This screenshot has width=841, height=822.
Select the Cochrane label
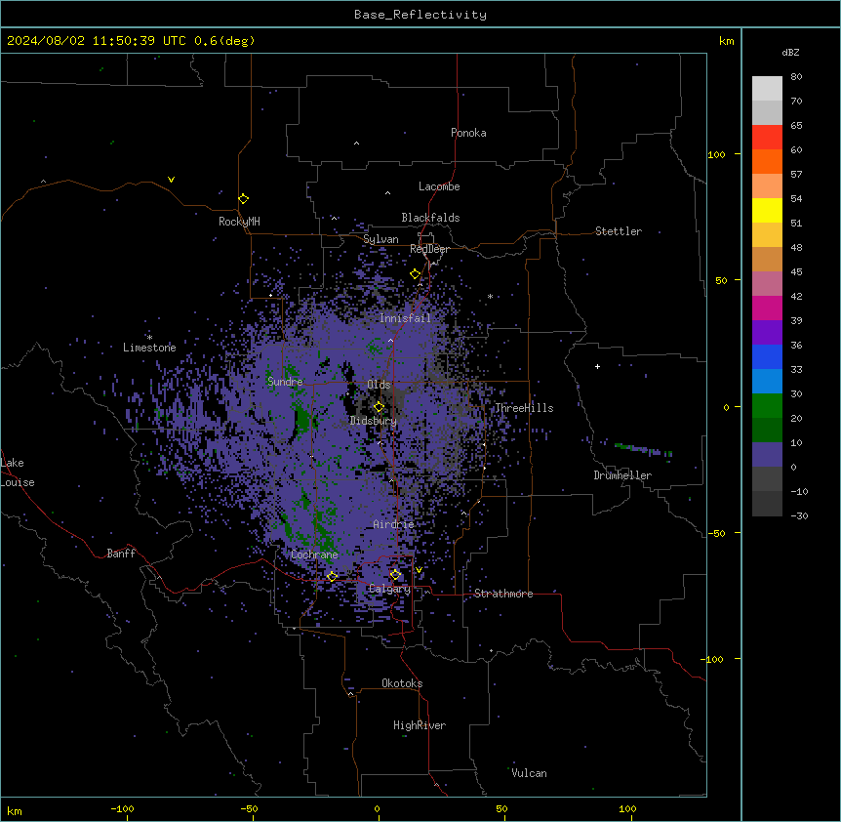tap(314, 555)
